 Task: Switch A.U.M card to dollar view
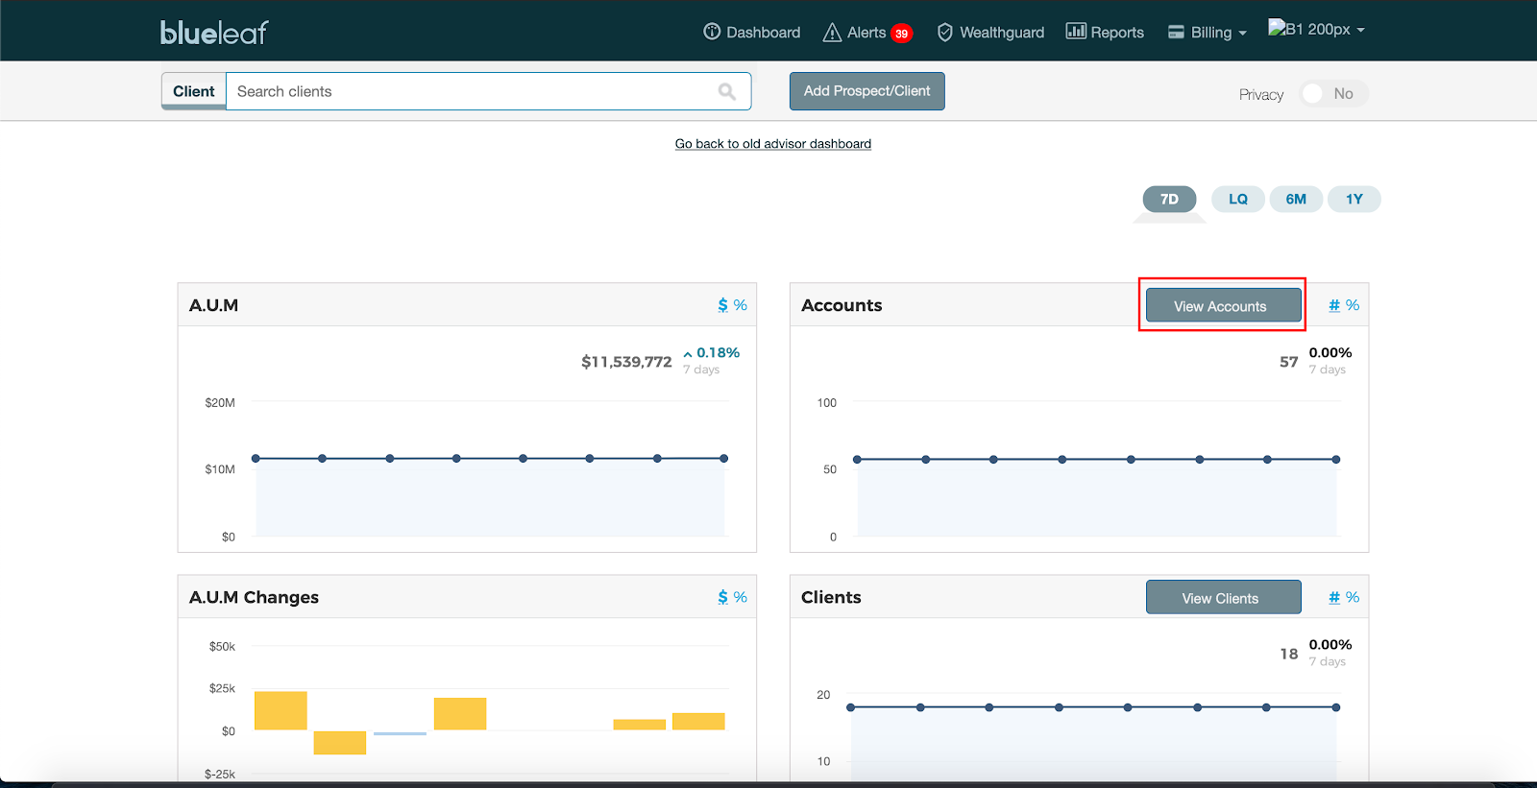[x=722, y=305]
